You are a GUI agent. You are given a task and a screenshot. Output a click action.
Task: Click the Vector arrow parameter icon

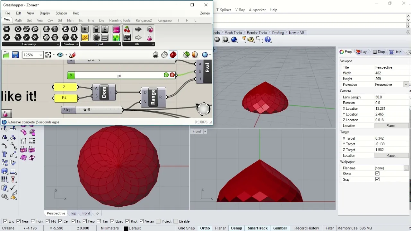coord(6,38)
